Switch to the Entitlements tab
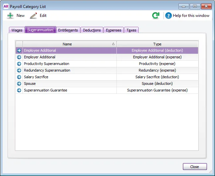 click(x=68, y=30)
